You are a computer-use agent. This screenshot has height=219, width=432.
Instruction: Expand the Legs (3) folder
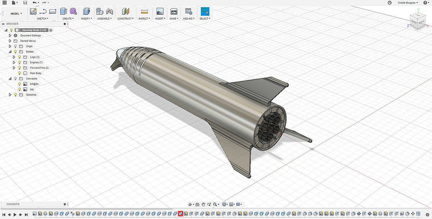[x=14, y=57]
